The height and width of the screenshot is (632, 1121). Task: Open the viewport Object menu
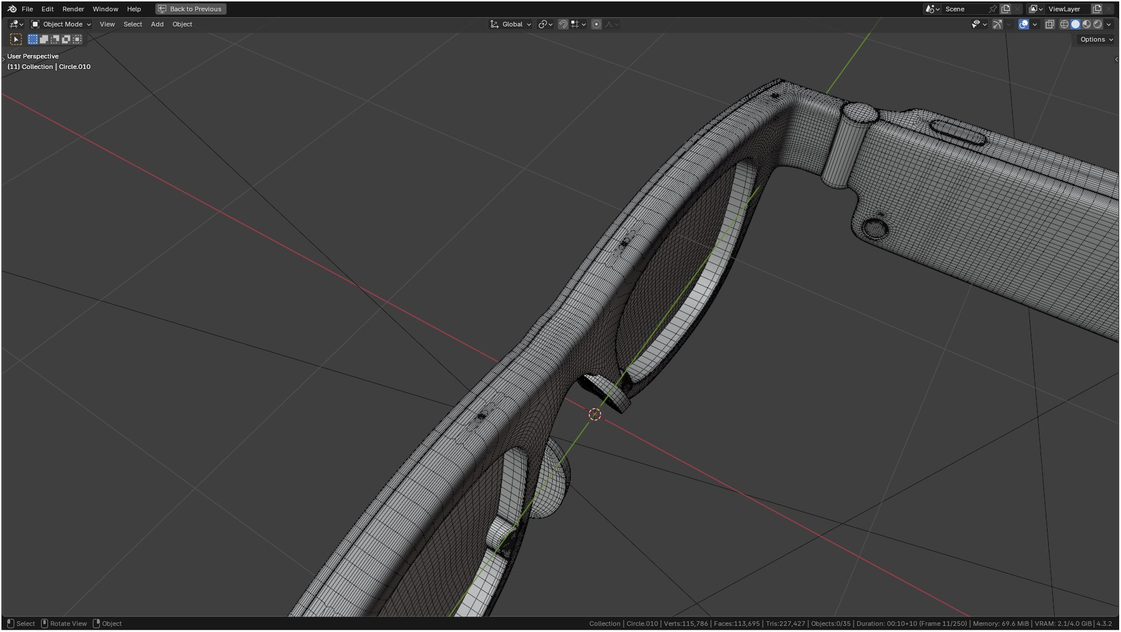[182, 24]
